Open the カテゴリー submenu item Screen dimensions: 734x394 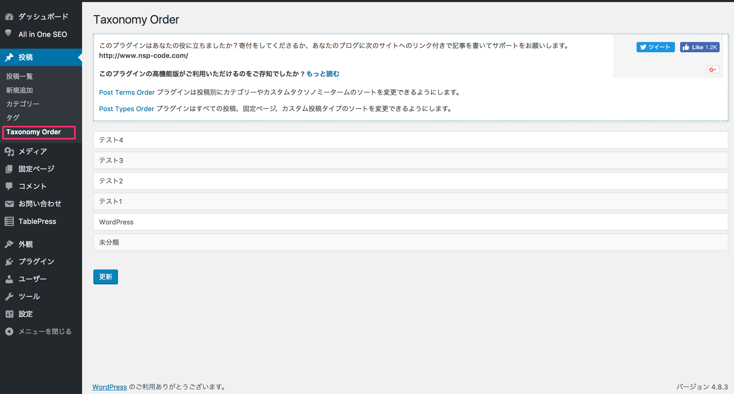click(x=23, y=104)
